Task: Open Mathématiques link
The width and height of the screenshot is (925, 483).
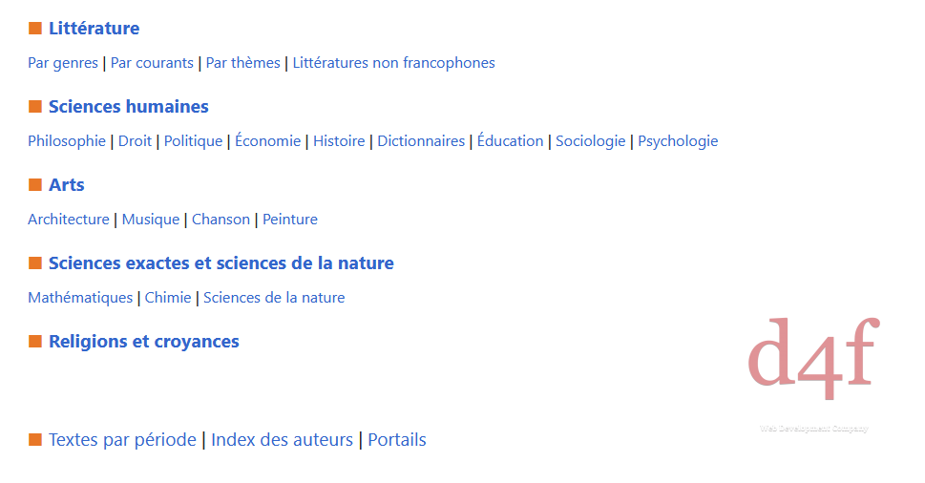Action: (x=80, y=298)
